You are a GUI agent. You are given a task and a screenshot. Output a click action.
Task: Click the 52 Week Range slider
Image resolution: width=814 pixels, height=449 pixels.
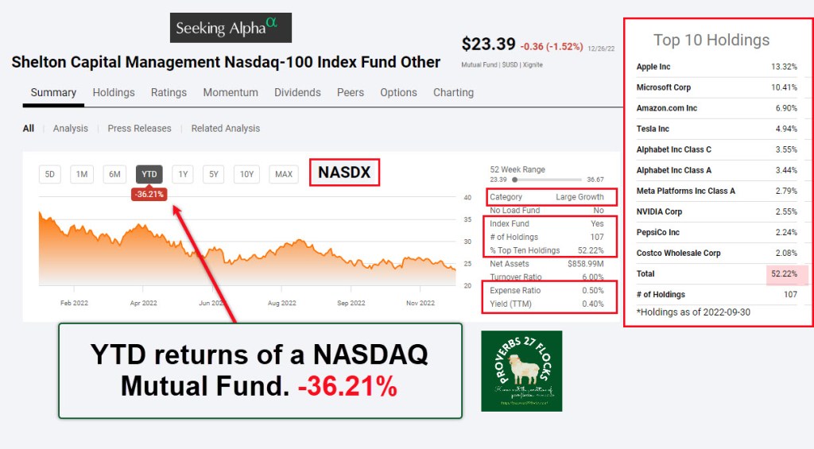point(547,180)
